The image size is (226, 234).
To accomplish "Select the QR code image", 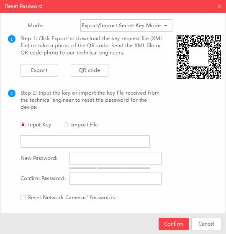I will pos(199,57).
